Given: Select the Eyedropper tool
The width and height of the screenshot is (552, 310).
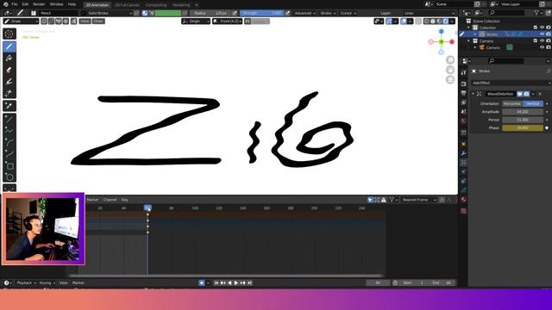Looking at the screenshot, I should [x=9, y=106].
